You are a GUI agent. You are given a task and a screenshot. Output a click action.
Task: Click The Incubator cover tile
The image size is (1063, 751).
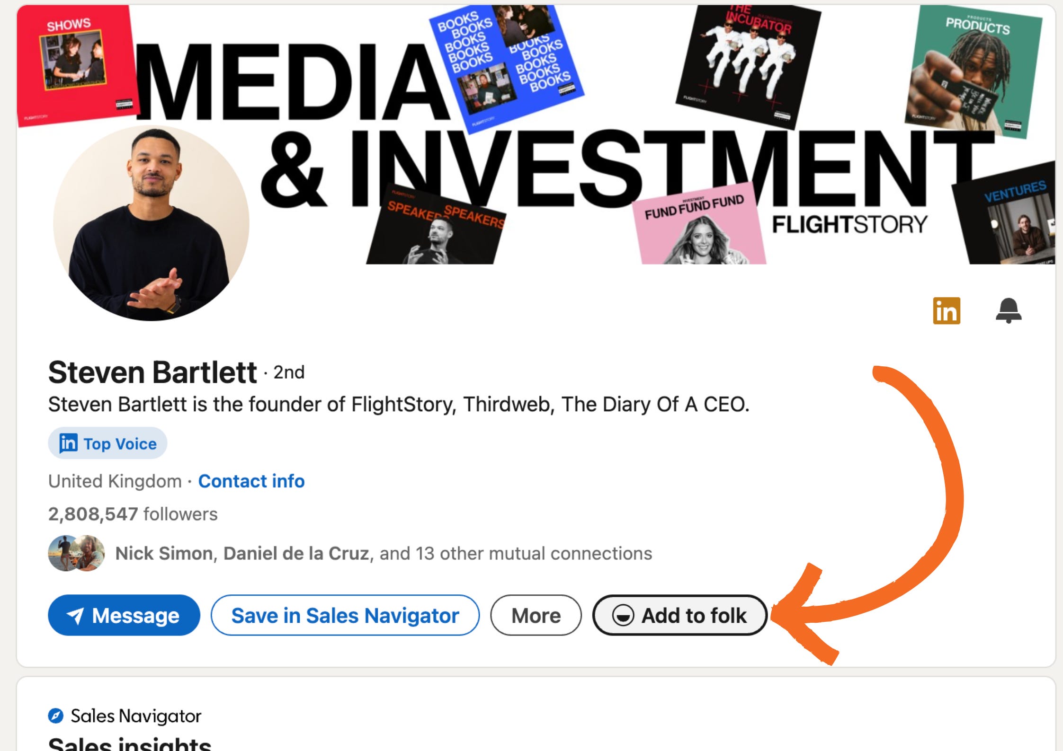748,66
